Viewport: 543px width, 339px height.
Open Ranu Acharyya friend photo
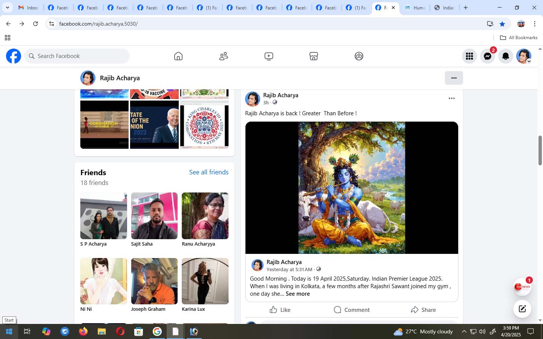point(205,216)
